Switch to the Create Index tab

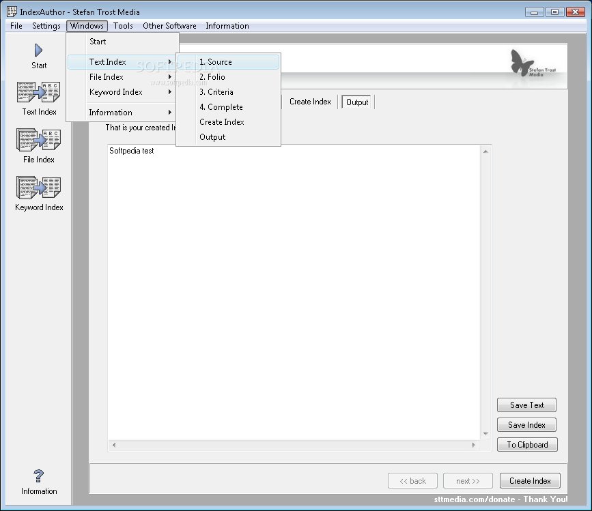[310, 102]
